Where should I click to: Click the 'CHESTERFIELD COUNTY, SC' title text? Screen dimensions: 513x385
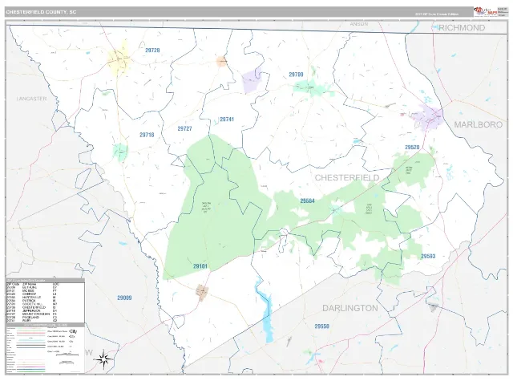[x=41, y=12]
